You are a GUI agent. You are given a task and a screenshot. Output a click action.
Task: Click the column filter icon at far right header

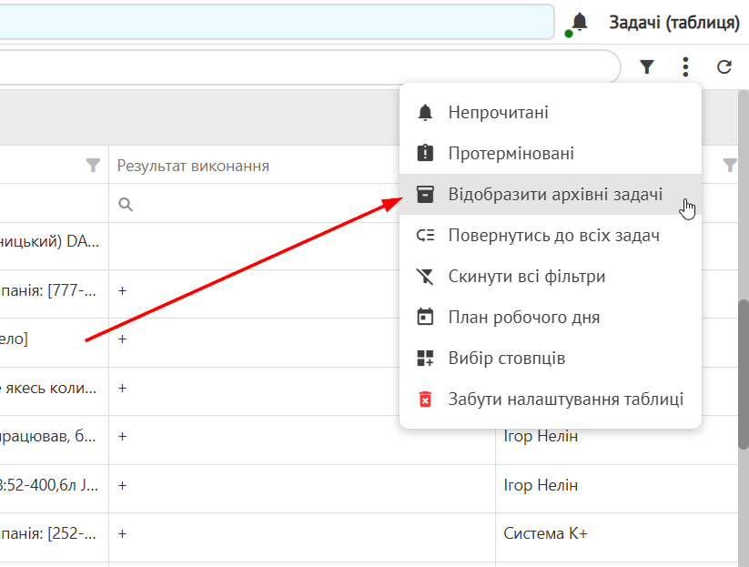(x=730, y=166)
